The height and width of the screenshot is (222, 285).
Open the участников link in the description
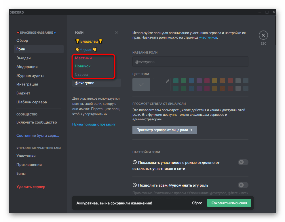click(208, 37)
